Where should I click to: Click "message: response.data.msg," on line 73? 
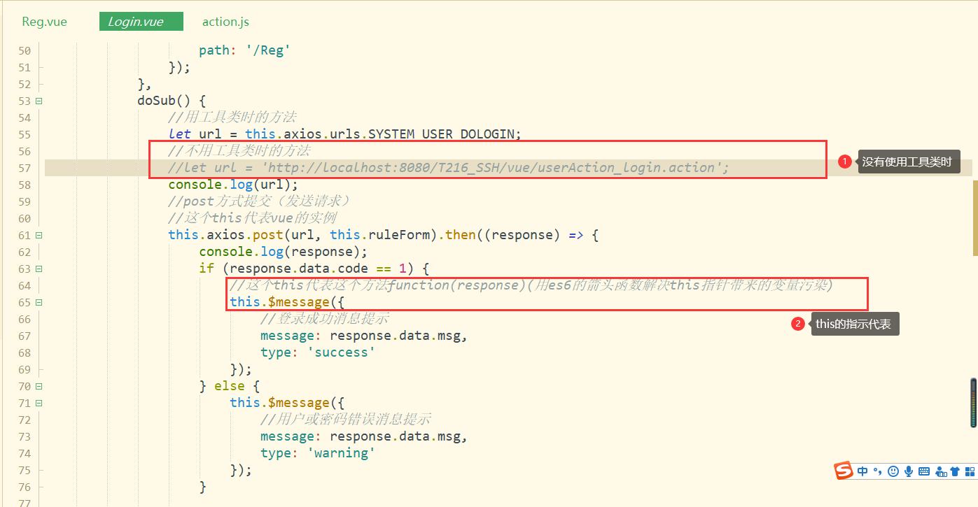pyautogui.click(x=363, y=436)
